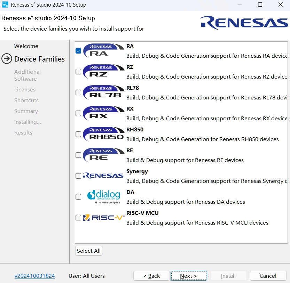Close the setup window
Image resolution: width=290 pixels, height=283 pixels.
[281, 5]
